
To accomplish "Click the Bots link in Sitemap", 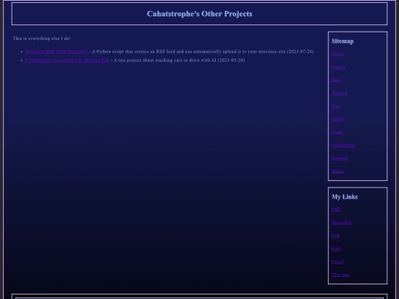I will 336,106.
